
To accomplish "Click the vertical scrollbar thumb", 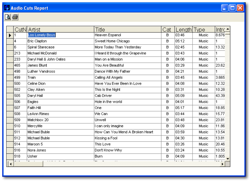I will (x=228, y=33).
